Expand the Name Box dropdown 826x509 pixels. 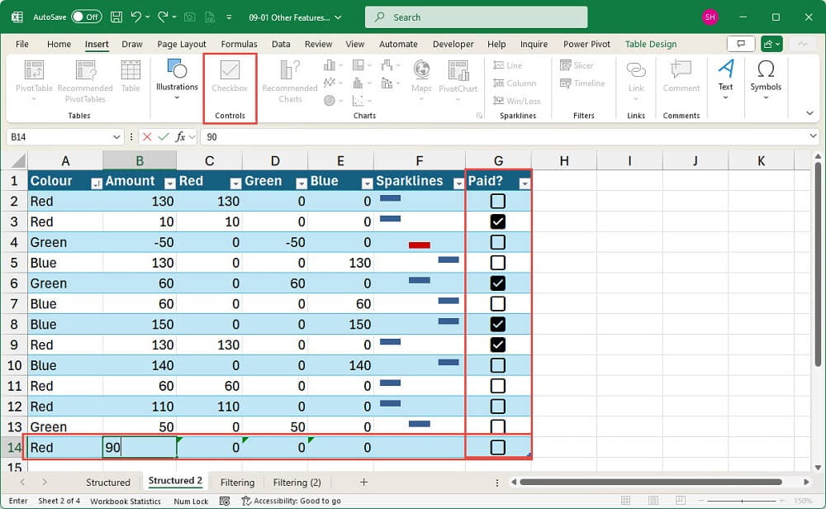(116, 137)
